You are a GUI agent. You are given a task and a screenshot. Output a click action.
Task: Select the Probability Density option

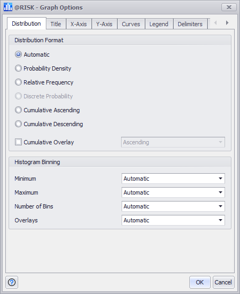43,68
